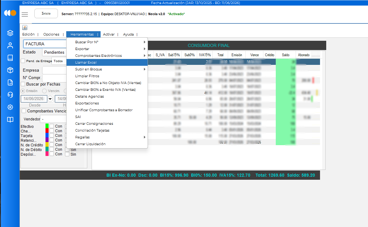Toggle Comprobantes Vencidos checkbox
Image resolution: width=368 pixels, height=227 pixels.
coord(24,111)
